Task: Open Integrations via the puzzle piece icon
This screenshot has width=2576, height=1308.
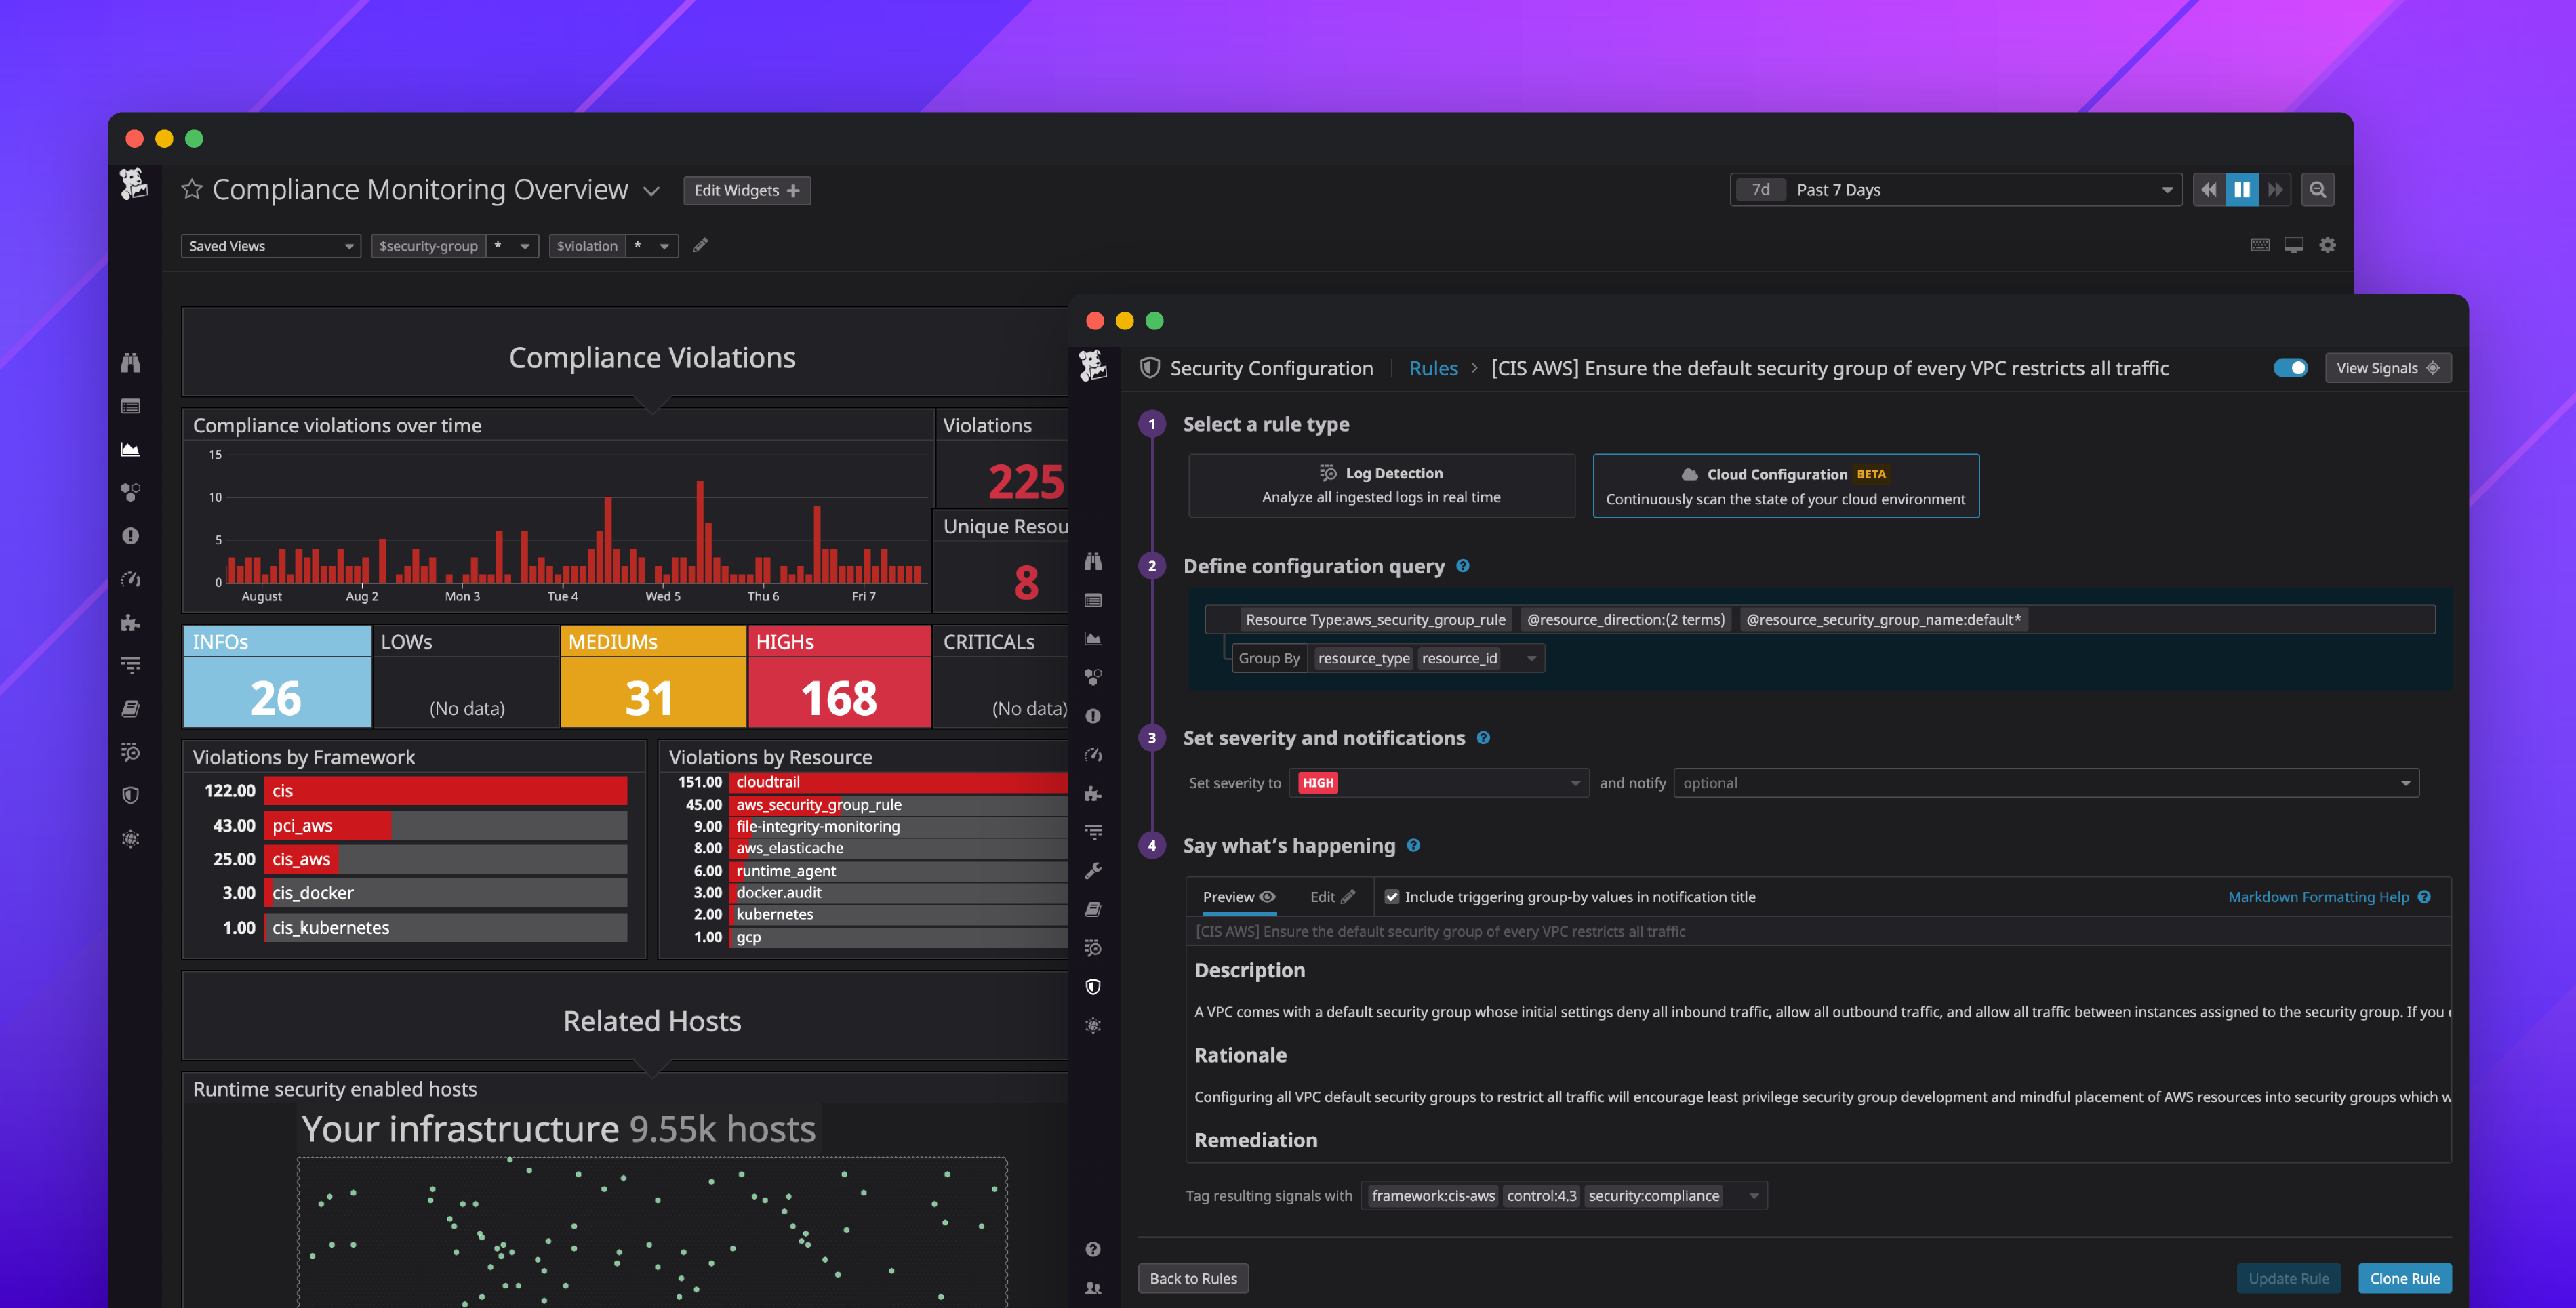Action: tap(1093, 792)
